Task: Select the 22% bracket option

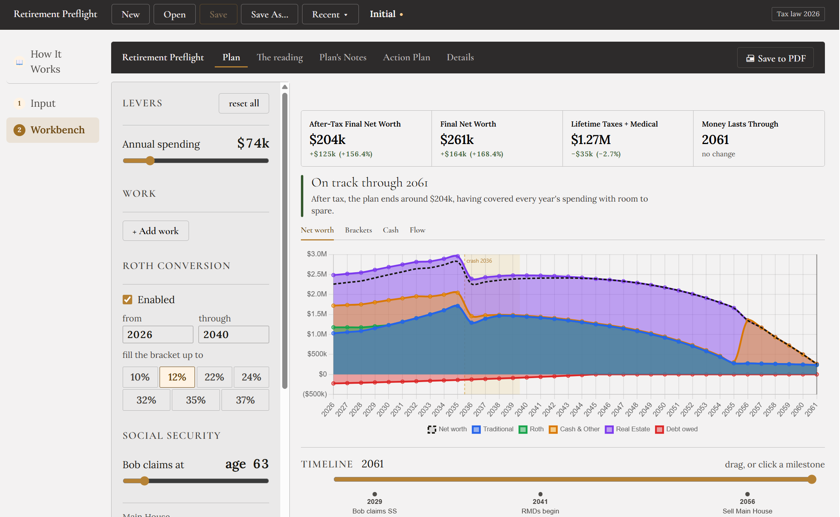Action: (x=214, y=377)
